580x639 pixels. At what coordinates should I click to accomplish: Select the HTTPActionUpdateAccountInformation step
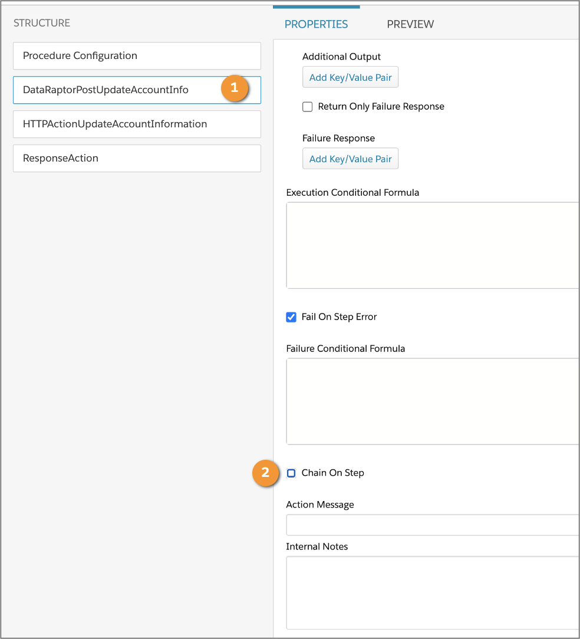click(x=137, y=124)
